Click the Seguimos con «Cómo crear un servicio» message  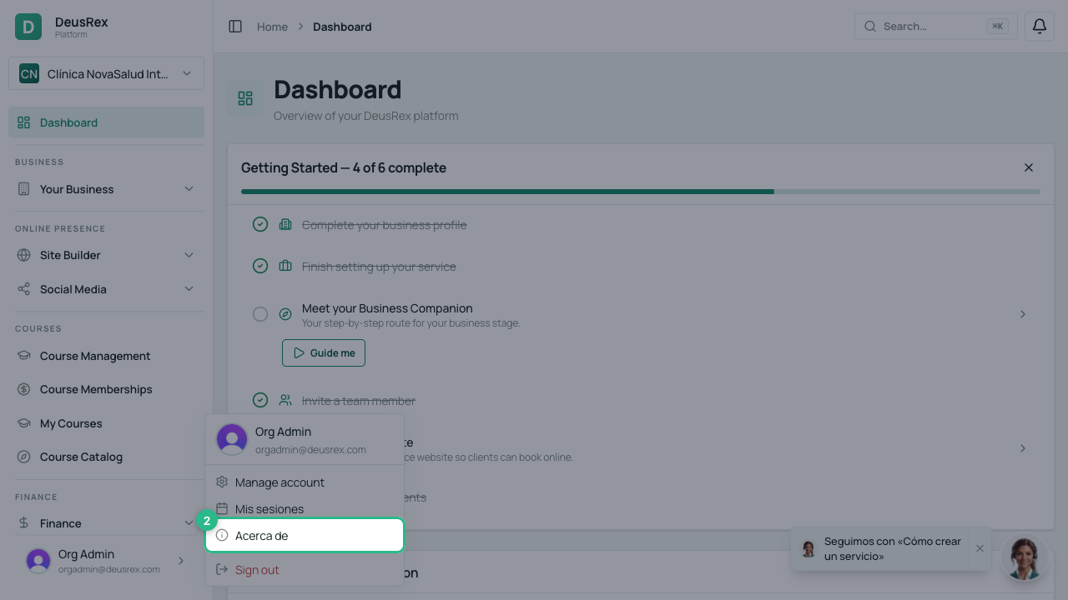pos(893,548)
